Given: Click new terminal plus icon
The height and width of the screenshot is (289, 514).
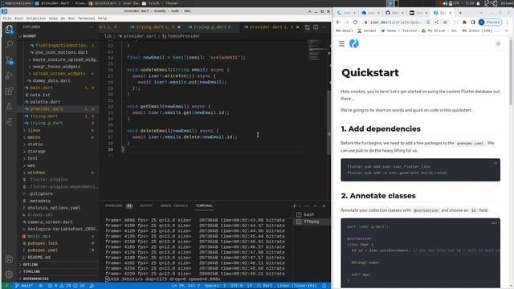Looking at the screenshot, I should point(294,206).
